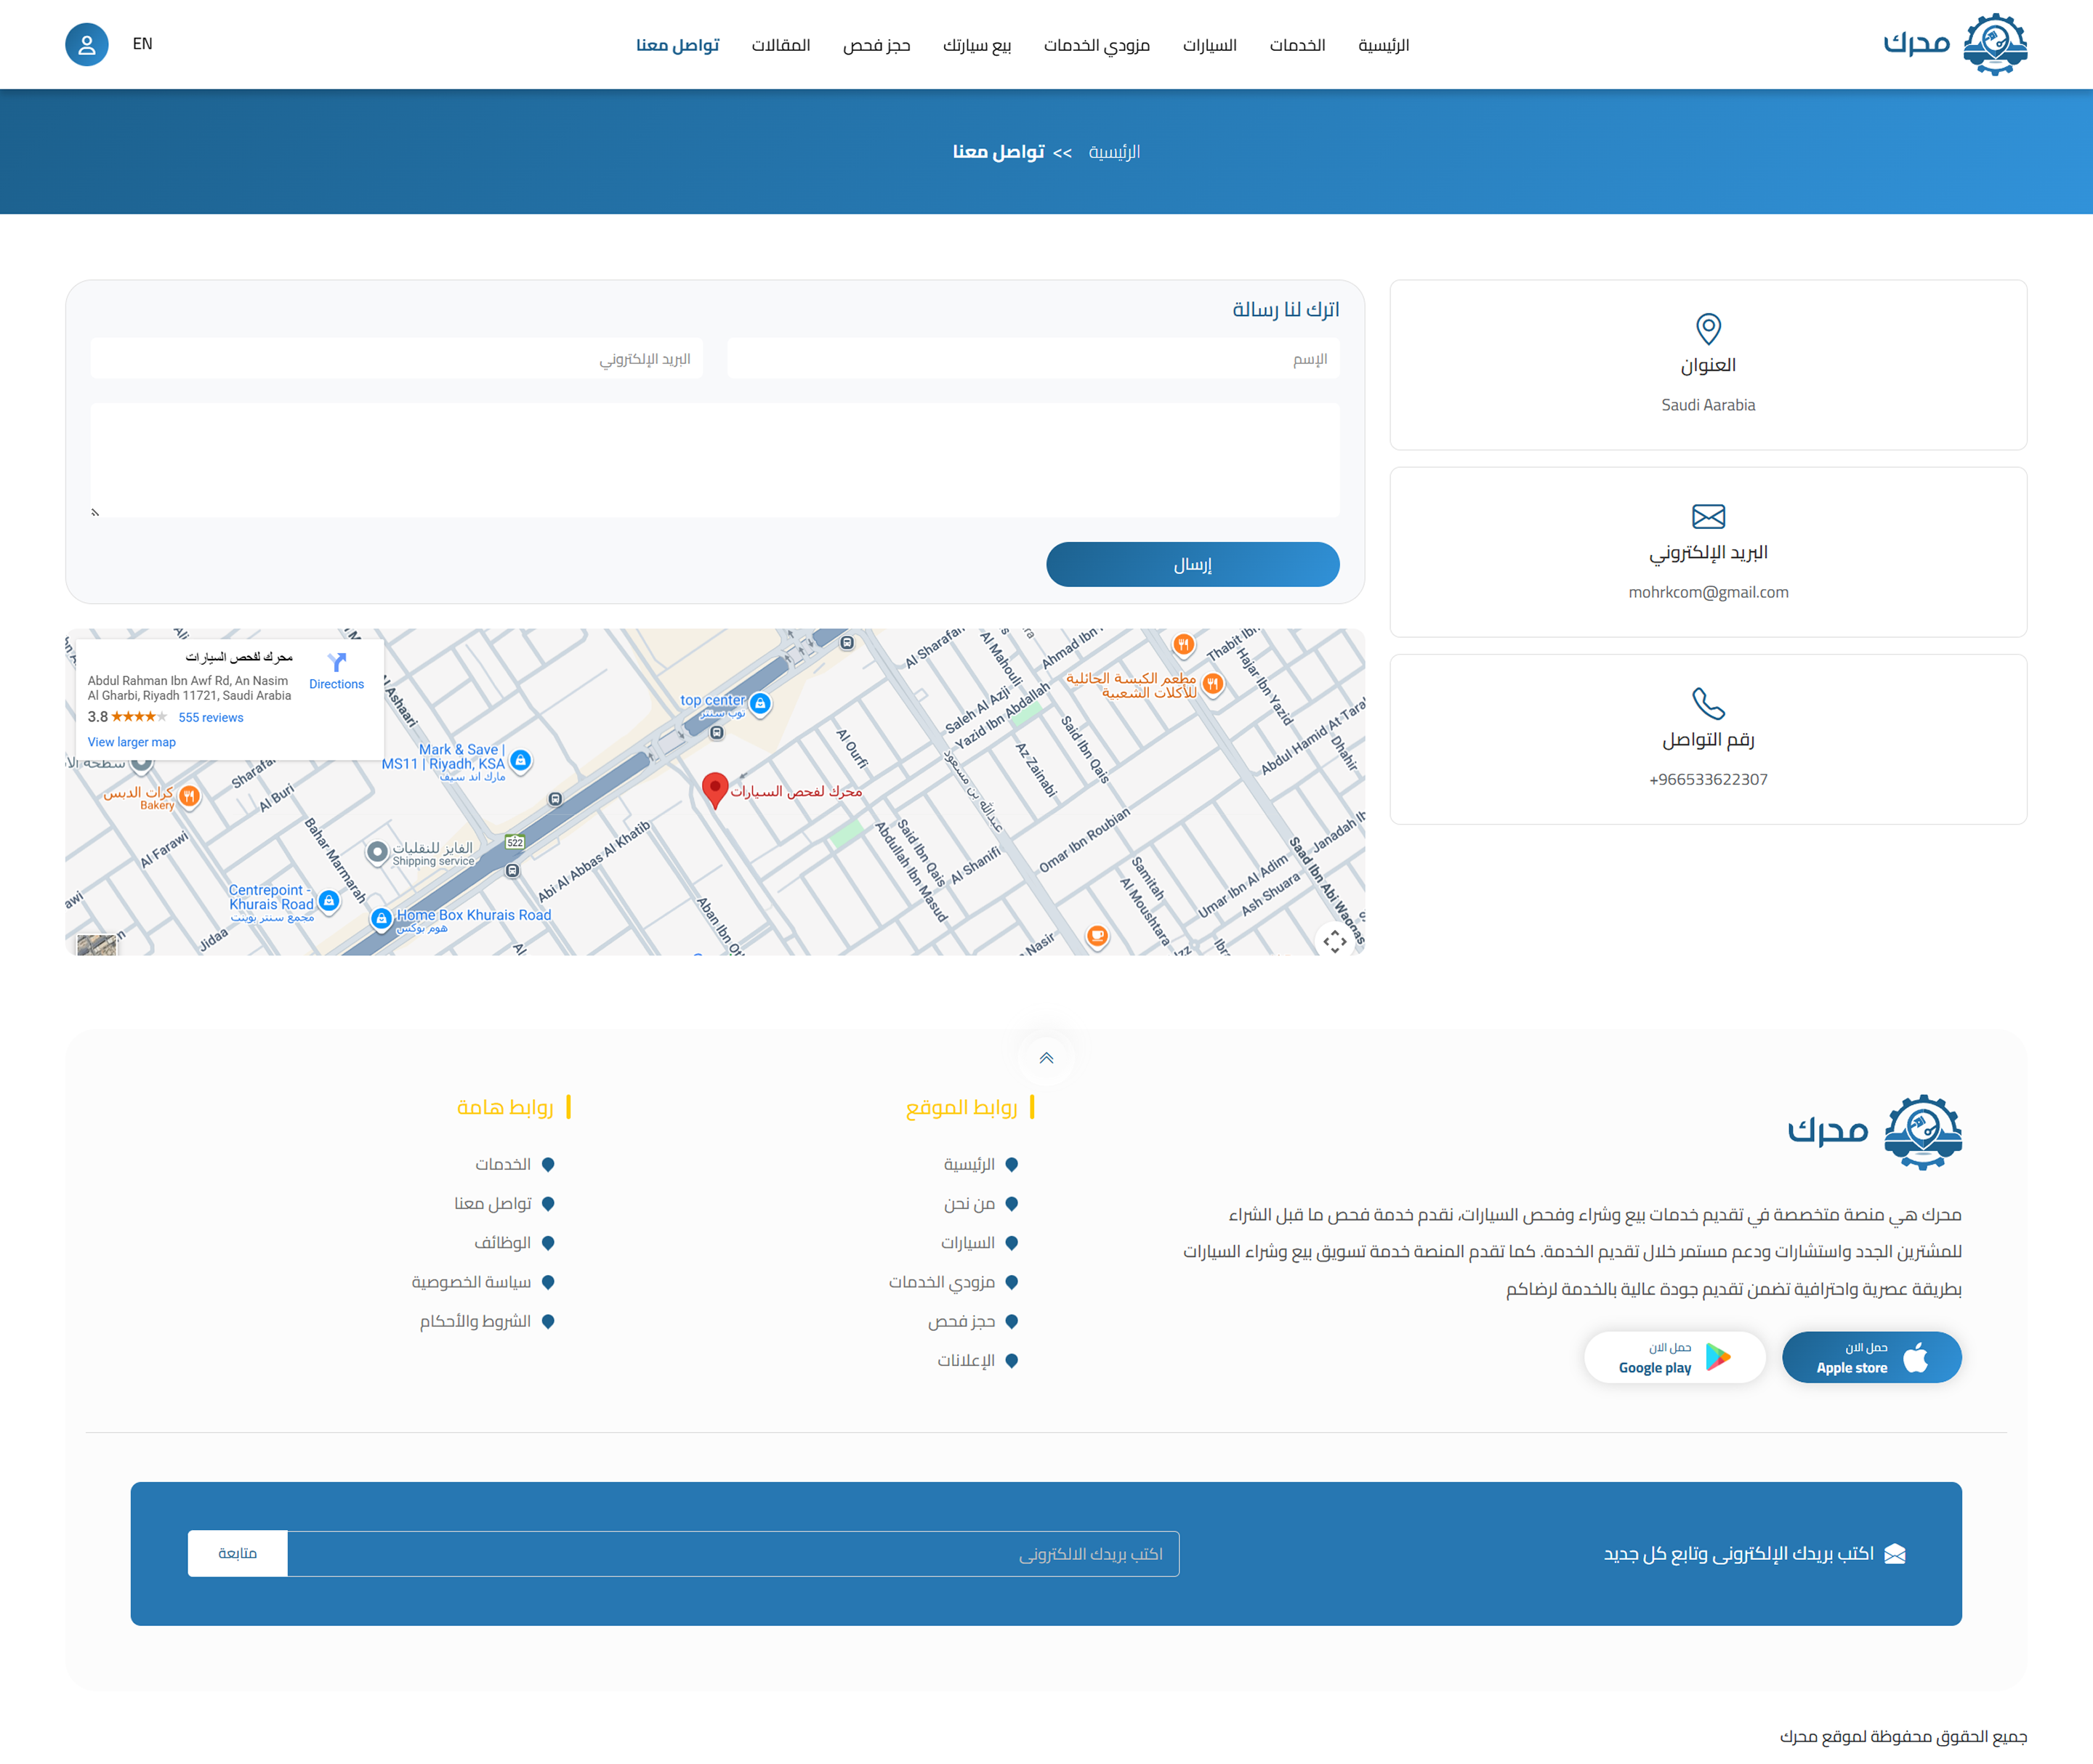
Task: Click the Apple store download button
Action: (1871, 1357)
